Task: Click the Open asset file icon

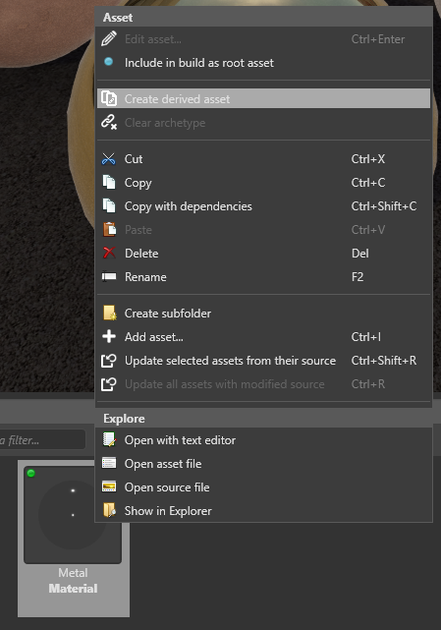Action: point(109,463)
